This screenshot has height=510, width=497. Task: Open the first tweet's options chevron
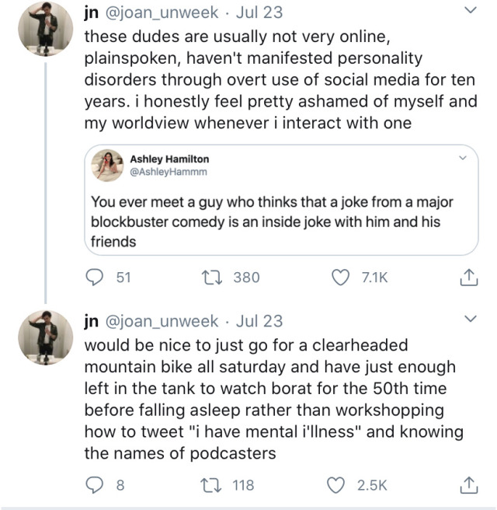coord(468,12)
